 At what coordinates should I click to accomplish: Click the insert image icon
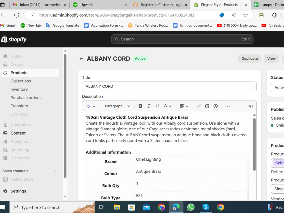[x=207, y=106]
